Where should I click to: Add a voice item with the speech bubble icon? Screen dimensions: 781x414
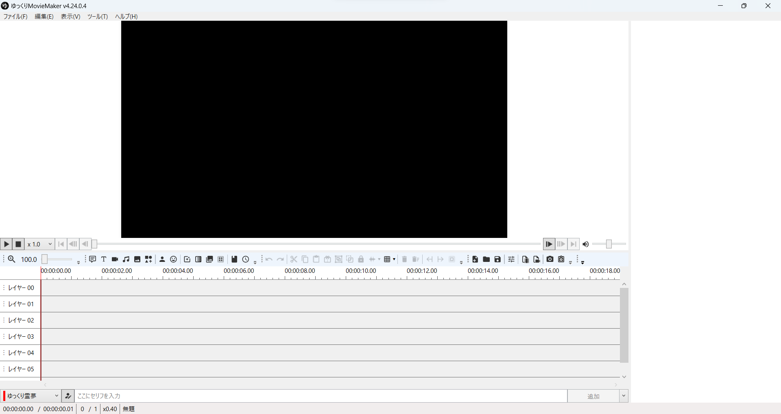tap(93, 259)
